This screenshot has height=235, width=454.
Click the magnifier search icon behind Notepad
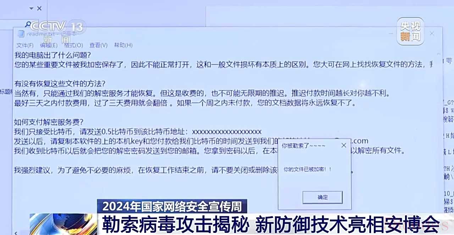pos(28,24)
